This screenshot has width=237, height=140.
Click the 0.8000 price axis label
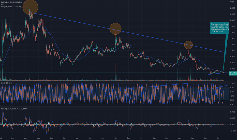coord(232,57)
